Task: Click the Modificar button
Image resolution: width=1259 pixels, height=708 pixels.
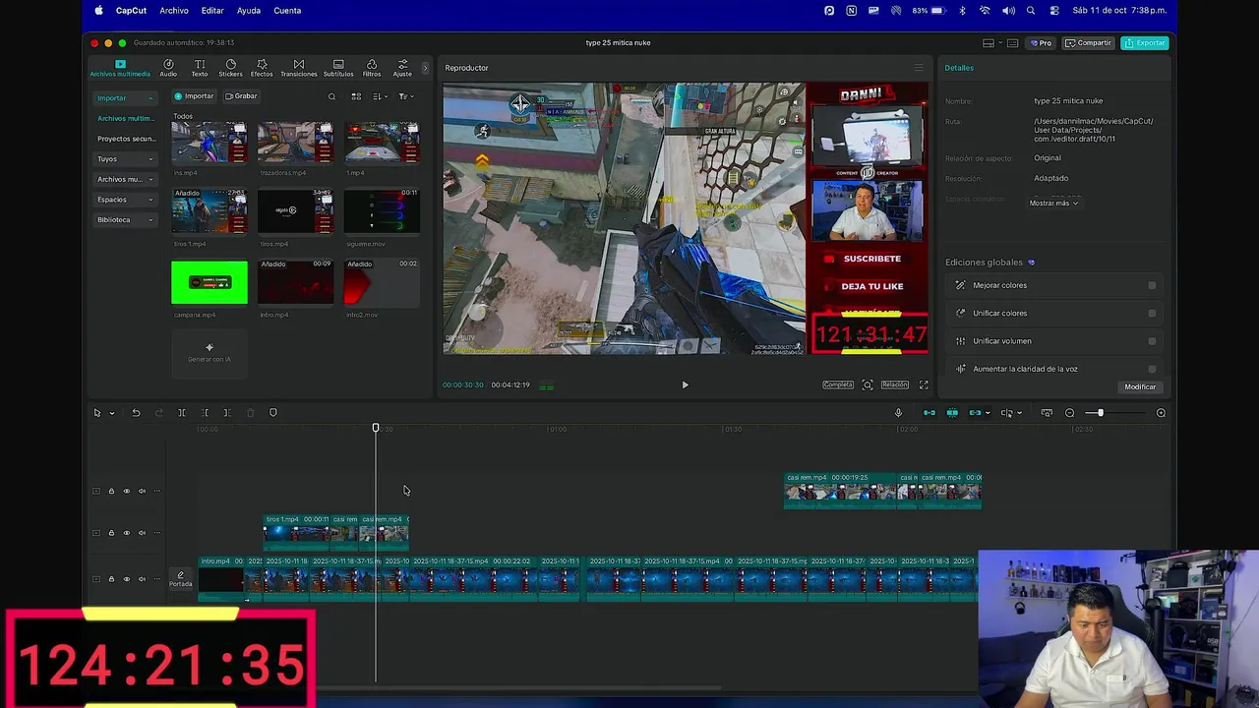Action: click(x=1140, y=387)
